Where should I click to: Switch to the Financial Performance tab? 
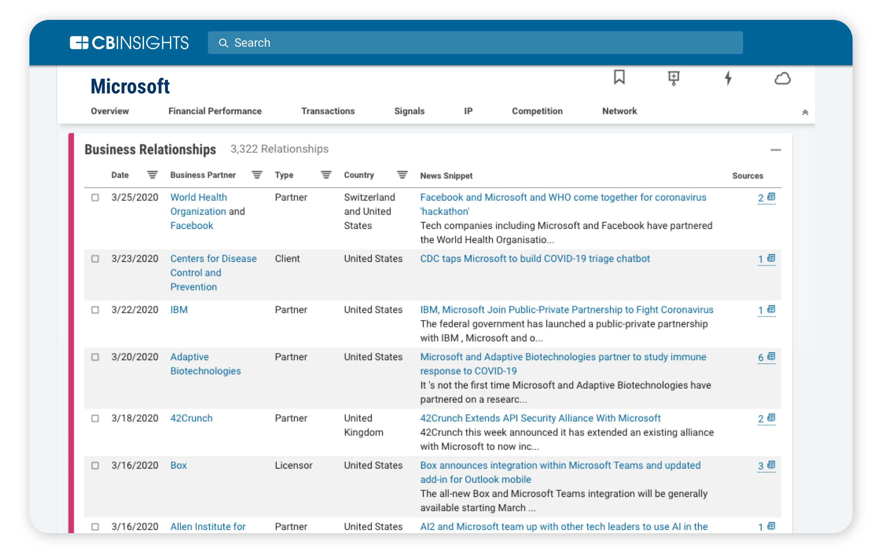click(x=215, y=111)
